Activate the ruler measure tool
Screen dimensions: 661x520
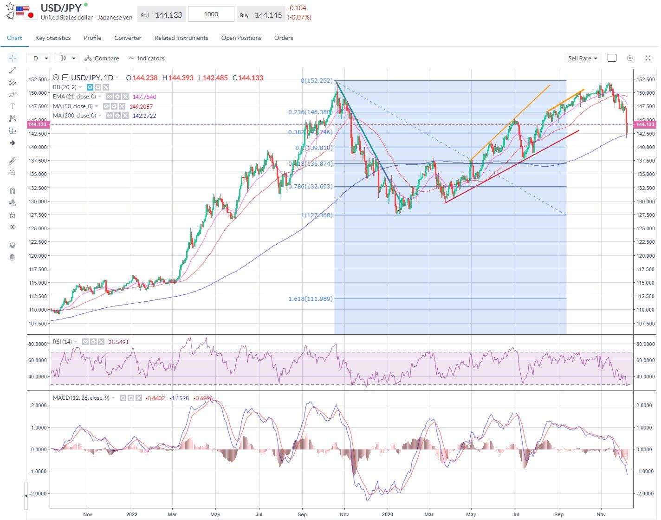[x=13, y=160]
